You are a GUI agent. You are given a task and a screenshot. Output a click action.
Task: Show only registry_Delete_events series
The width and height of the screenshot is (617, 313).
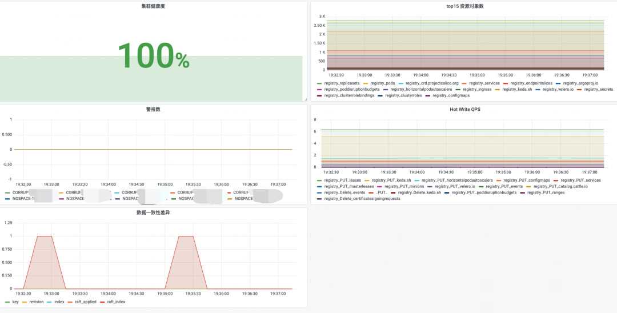click(x=344, y=192)
